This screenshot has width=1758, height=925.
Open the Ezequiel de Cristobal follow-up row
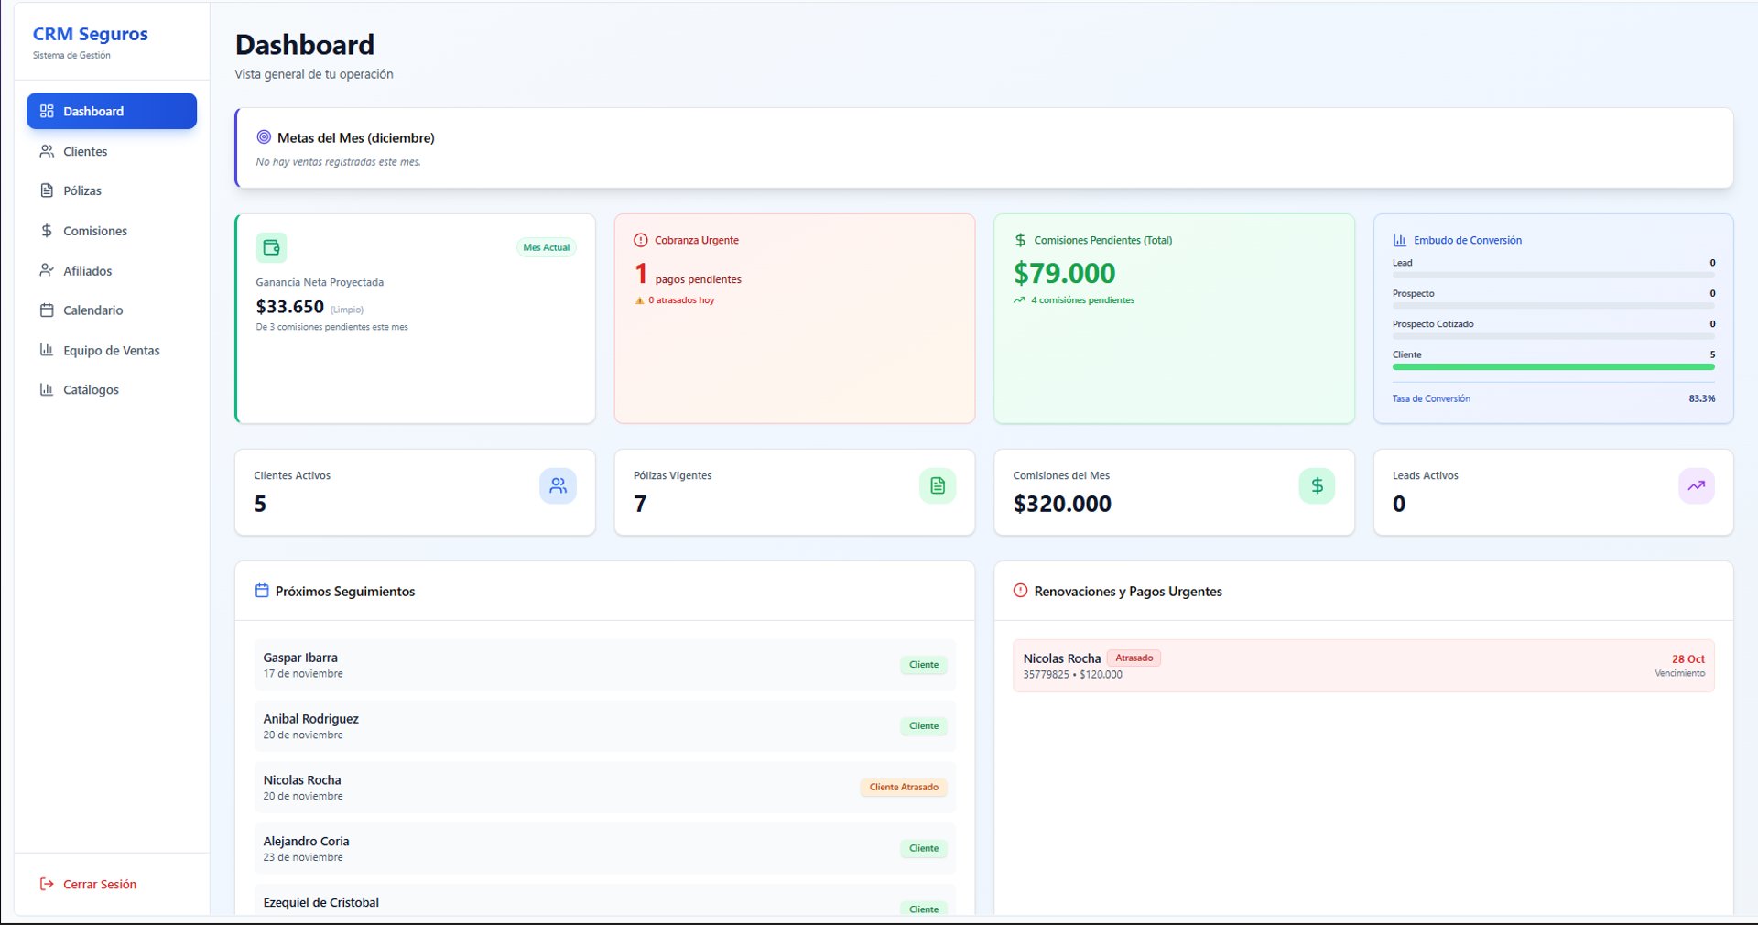point(605,899)
